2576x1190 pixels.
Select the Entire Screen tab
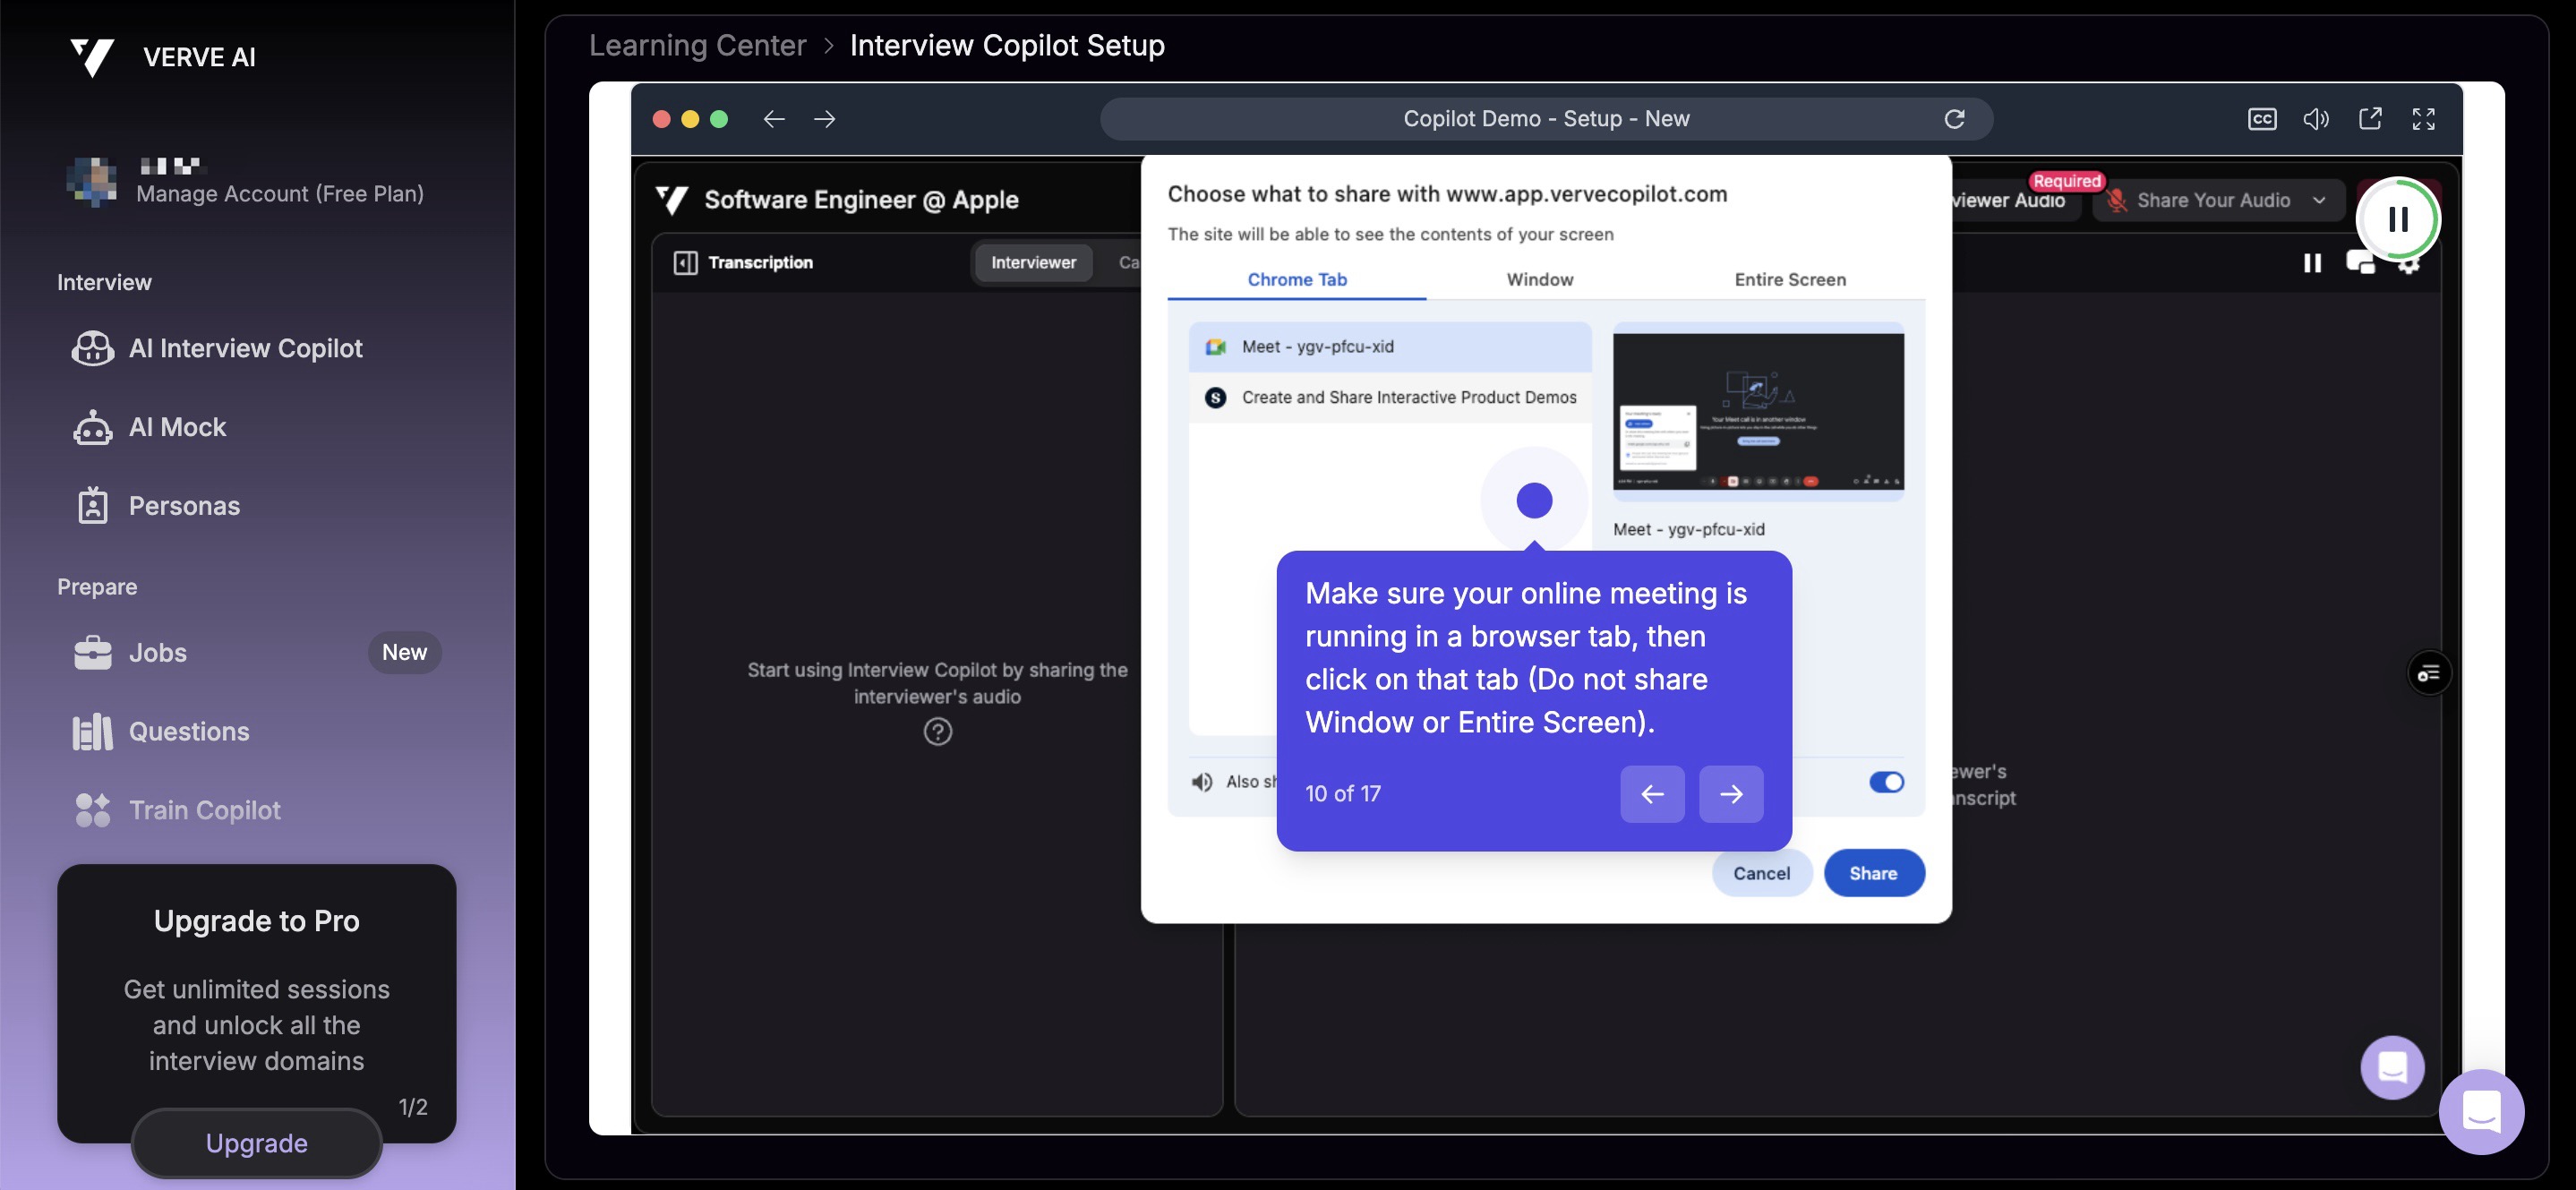(x=1789, y=280)
